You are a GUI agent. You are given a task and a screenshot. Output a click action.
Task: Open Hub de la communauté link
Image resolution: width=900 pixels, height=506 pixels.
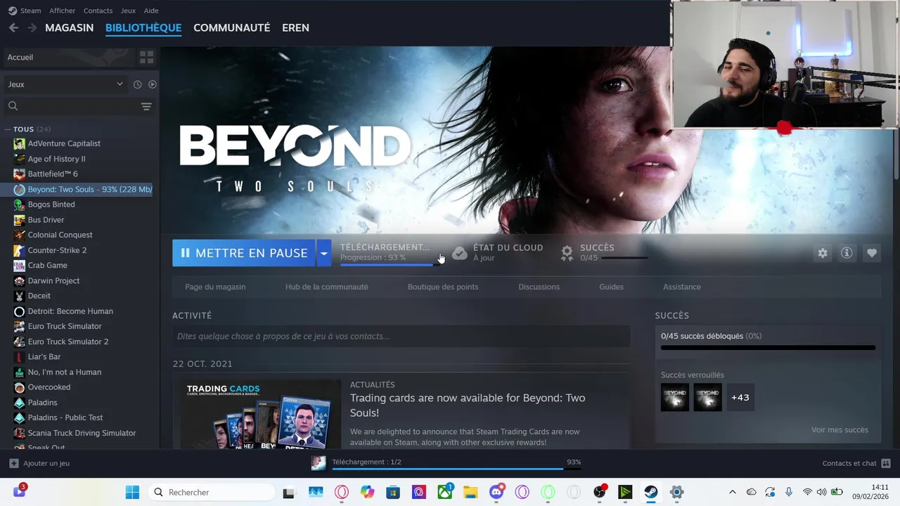click(x=326, y=287)
